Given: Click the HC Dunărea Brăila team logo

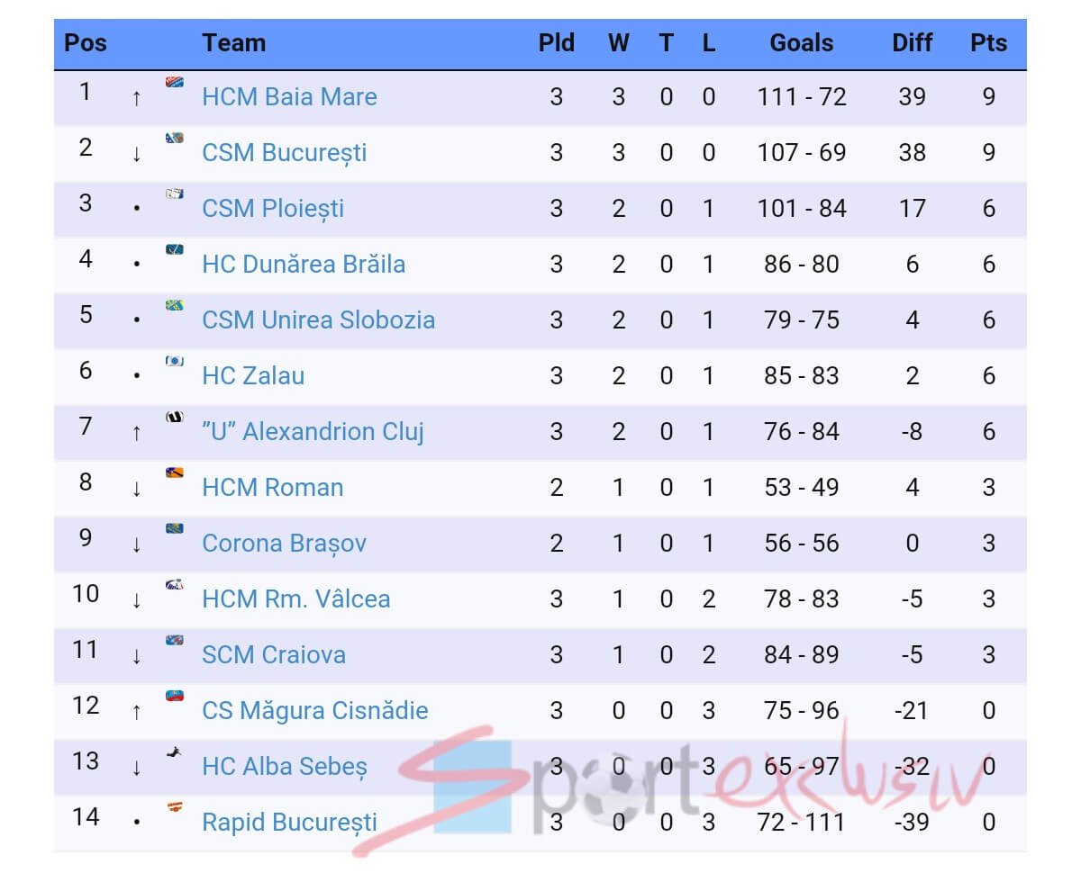Looking at the screenshot, I should 175,250.
